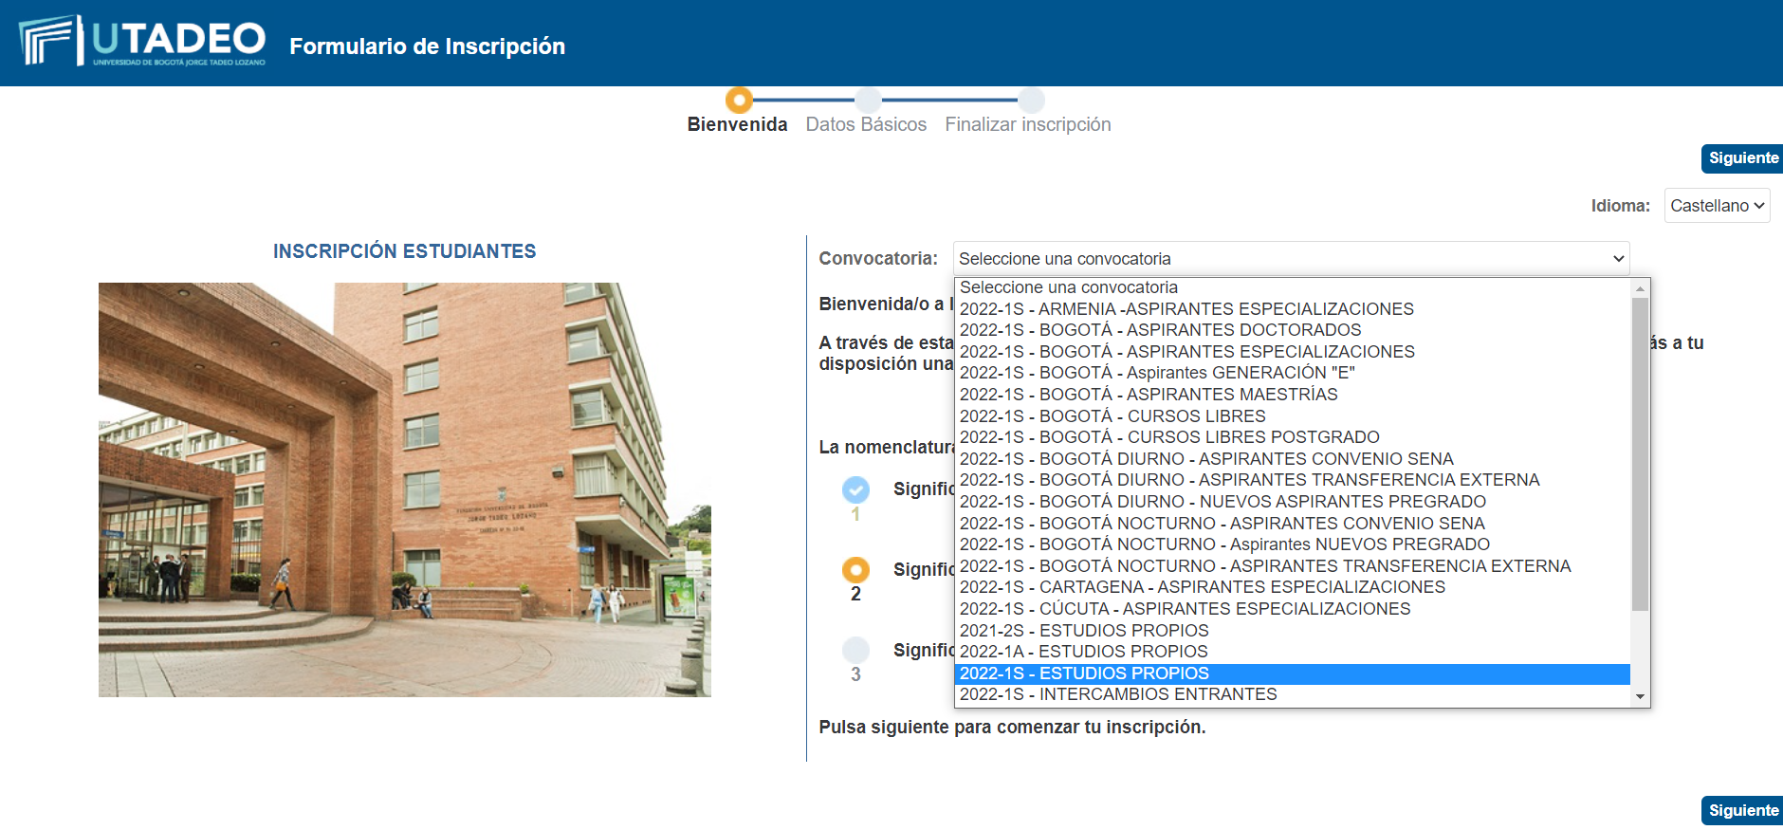Click the Datos Básicos step circle
This screenshot has width=1783, height=830.
pos(868,100)
